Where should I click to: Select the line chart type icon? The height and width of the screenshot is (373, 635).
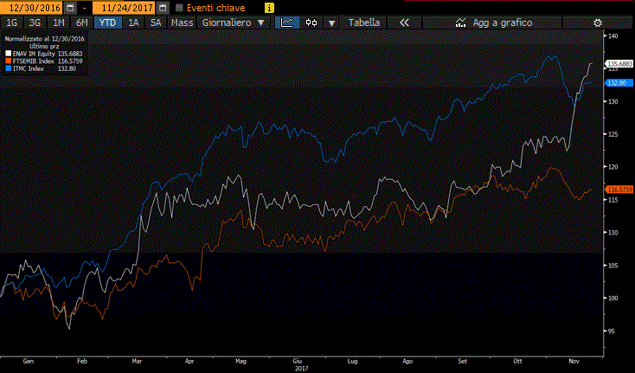(x=287, y=23)
